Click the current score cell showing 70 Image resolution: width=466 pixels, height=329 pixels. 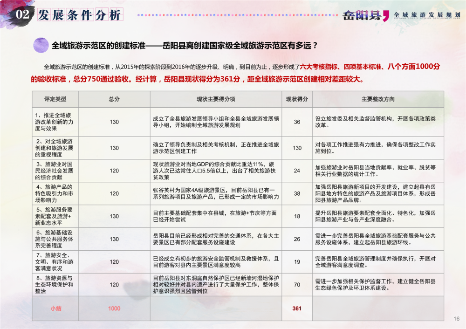click(x=297, y=284)
